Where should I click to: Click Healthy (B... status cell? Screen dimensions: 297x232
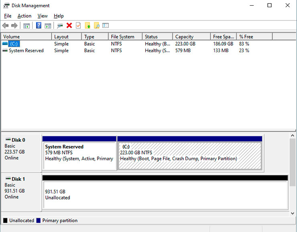[x=158, y=44]
